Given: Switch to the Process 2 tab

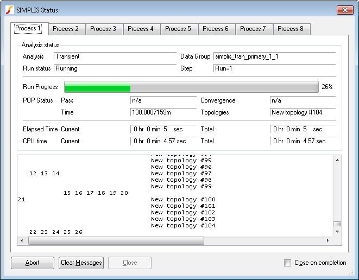Looking at the screenshot, I should (66, 29).
